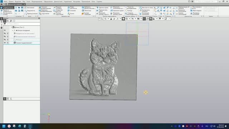
Task: Expand the Начало координат node
Action: [x=13, y=30]
